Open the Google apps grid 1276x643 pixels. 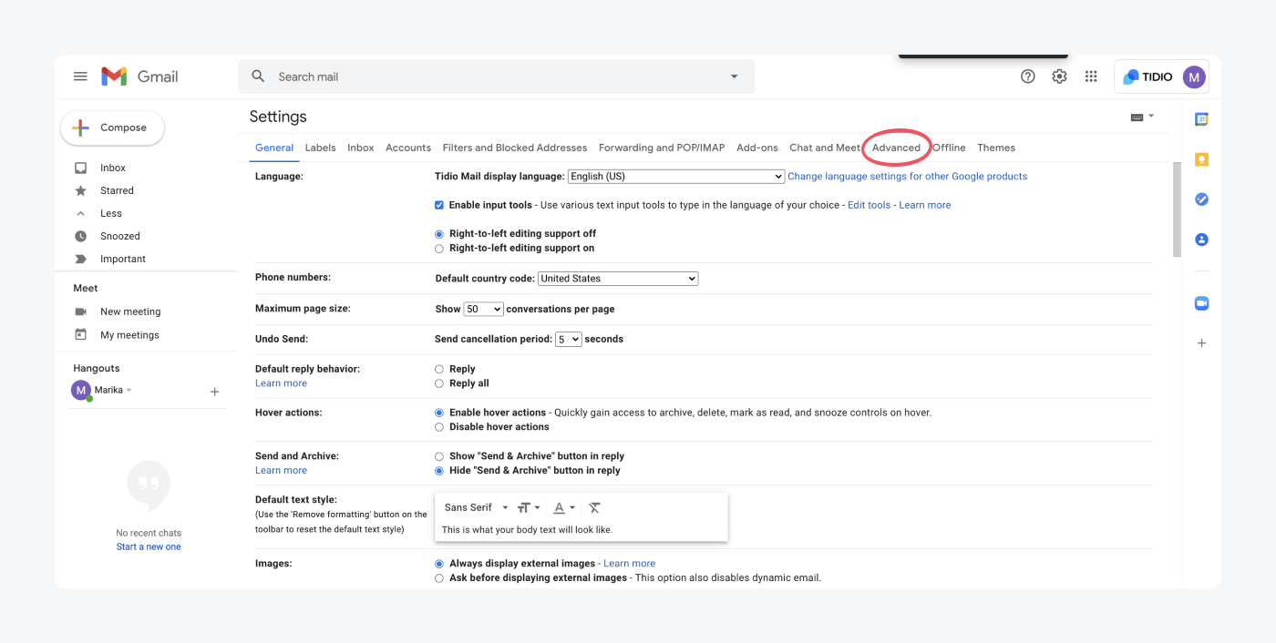pos(1090,77)
